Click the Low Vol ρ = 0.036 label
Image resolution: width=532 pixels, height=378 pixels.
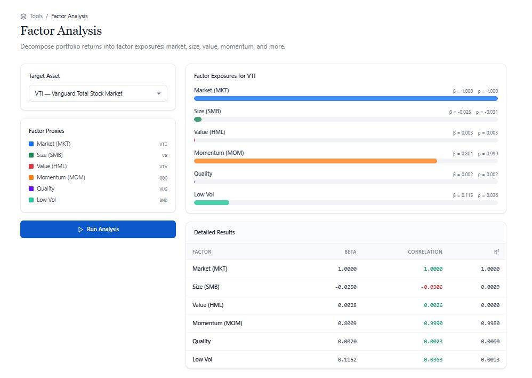(x=488, y=195)
